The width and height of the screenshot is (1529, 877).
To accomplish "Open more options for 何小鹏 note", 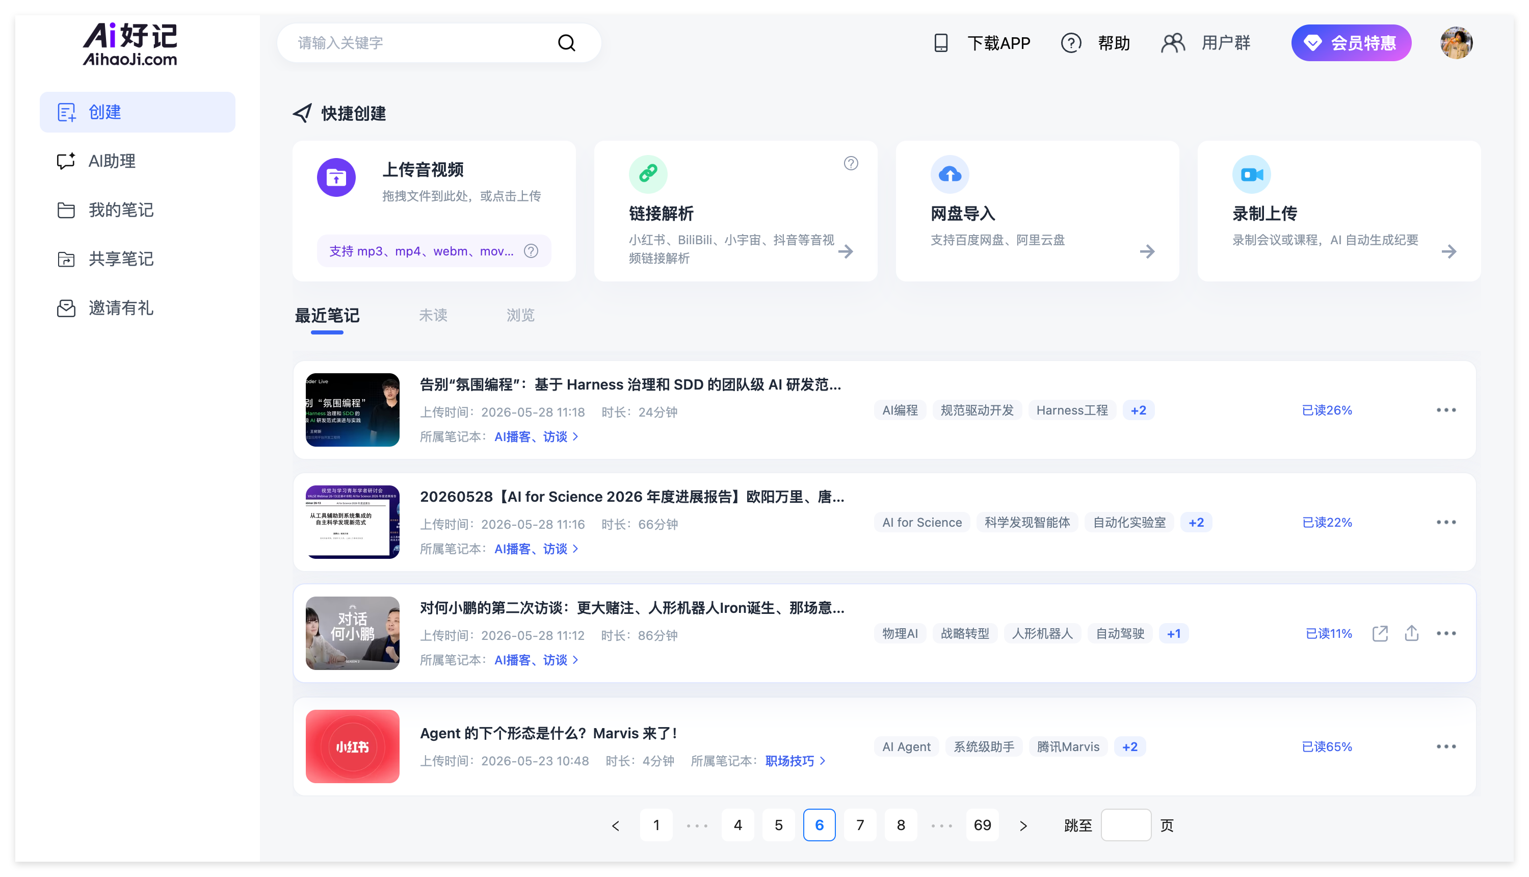I will (1446, 634).
